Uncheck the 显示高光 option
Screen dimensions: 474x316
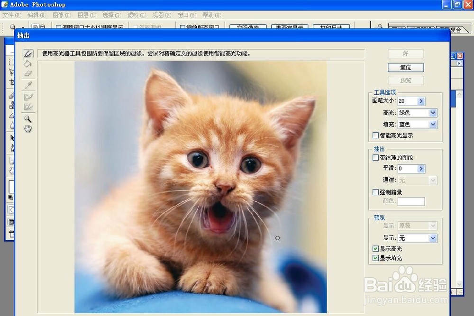pos(374,248)
